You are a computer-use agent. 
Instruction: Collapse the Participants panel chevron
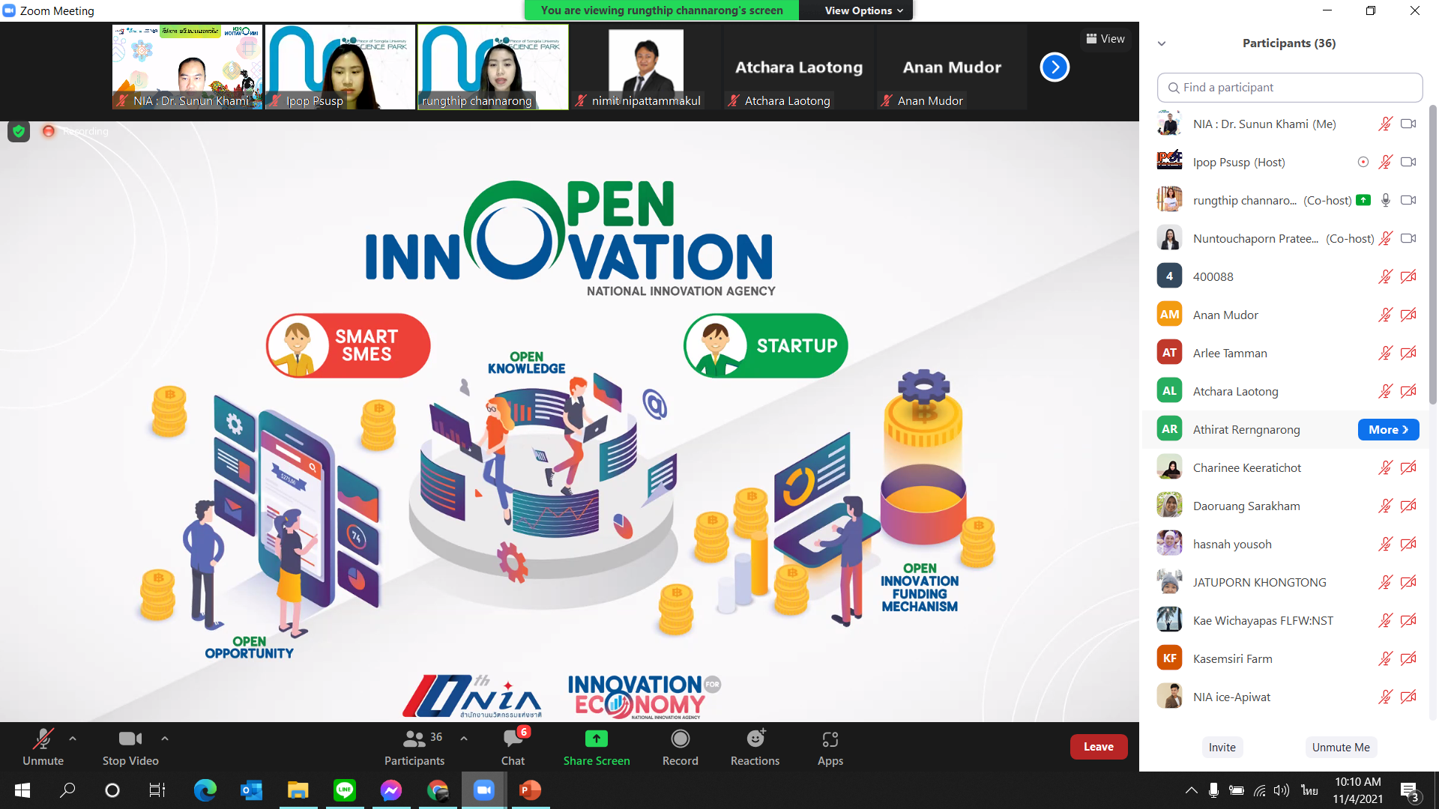coord(1162,43)
